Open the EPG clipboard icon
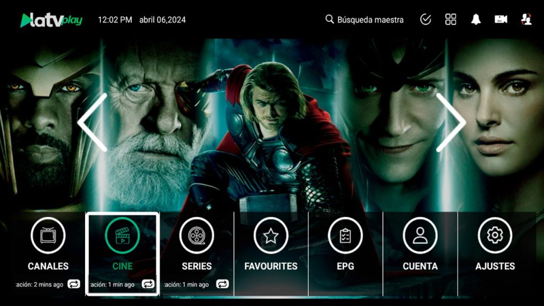The height and width of the screenshot is (306, 544). coord(345,235)
